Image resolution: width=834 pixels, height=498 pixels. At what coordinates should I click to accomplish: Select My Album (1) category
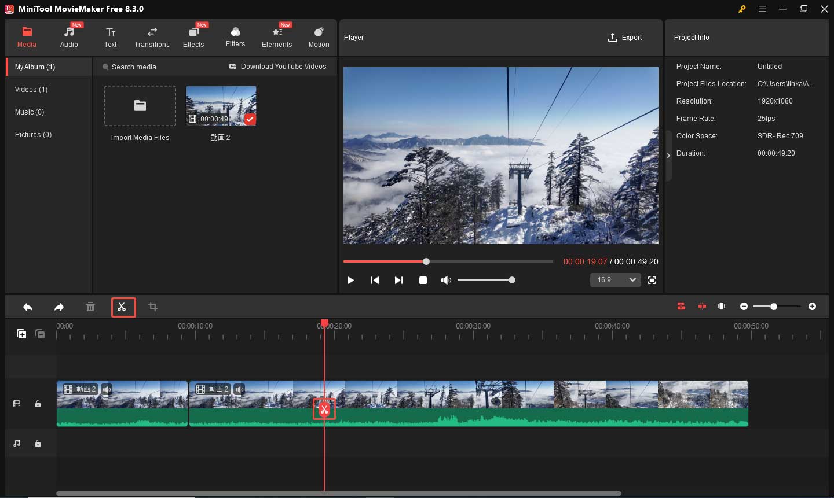pyautogui.click(x=49, y=67)
